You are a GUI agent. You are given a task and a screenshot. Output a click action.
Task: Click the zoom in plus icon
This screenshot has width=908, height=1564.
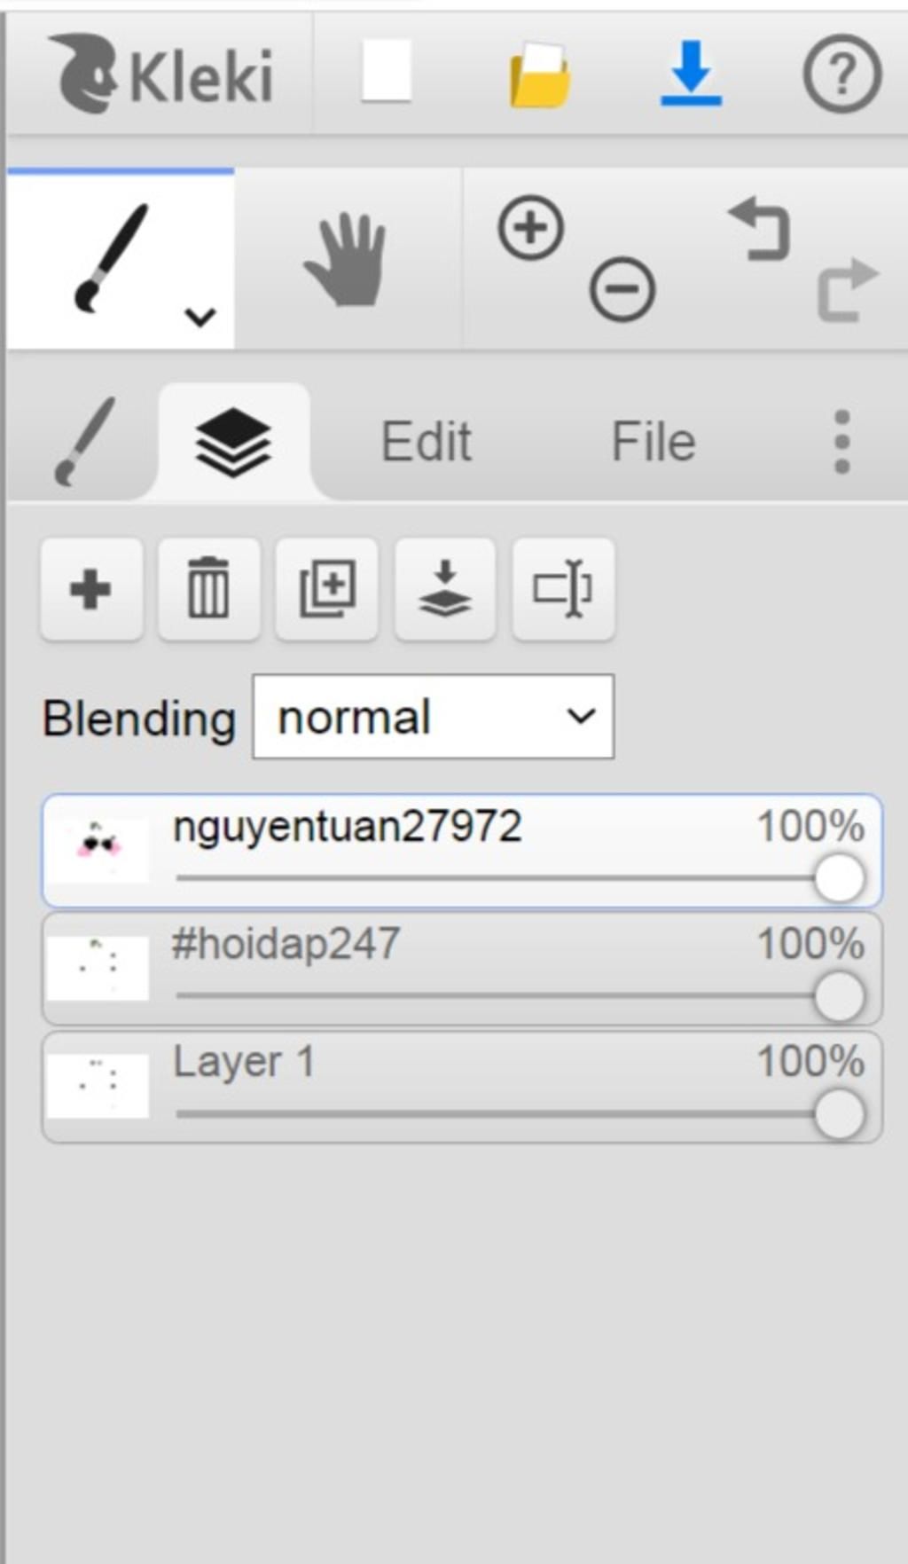click(x=530, y=229)
